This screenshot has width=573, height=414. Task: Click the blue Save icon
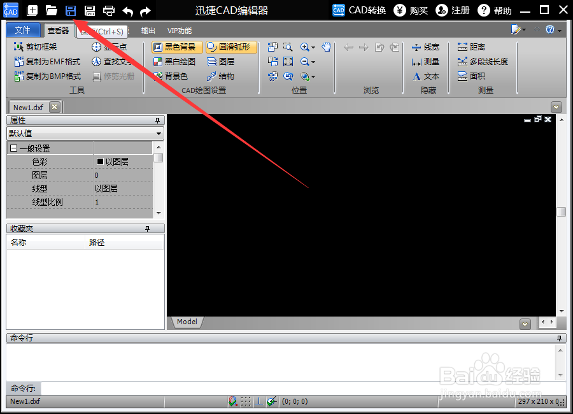coord(71,11)
